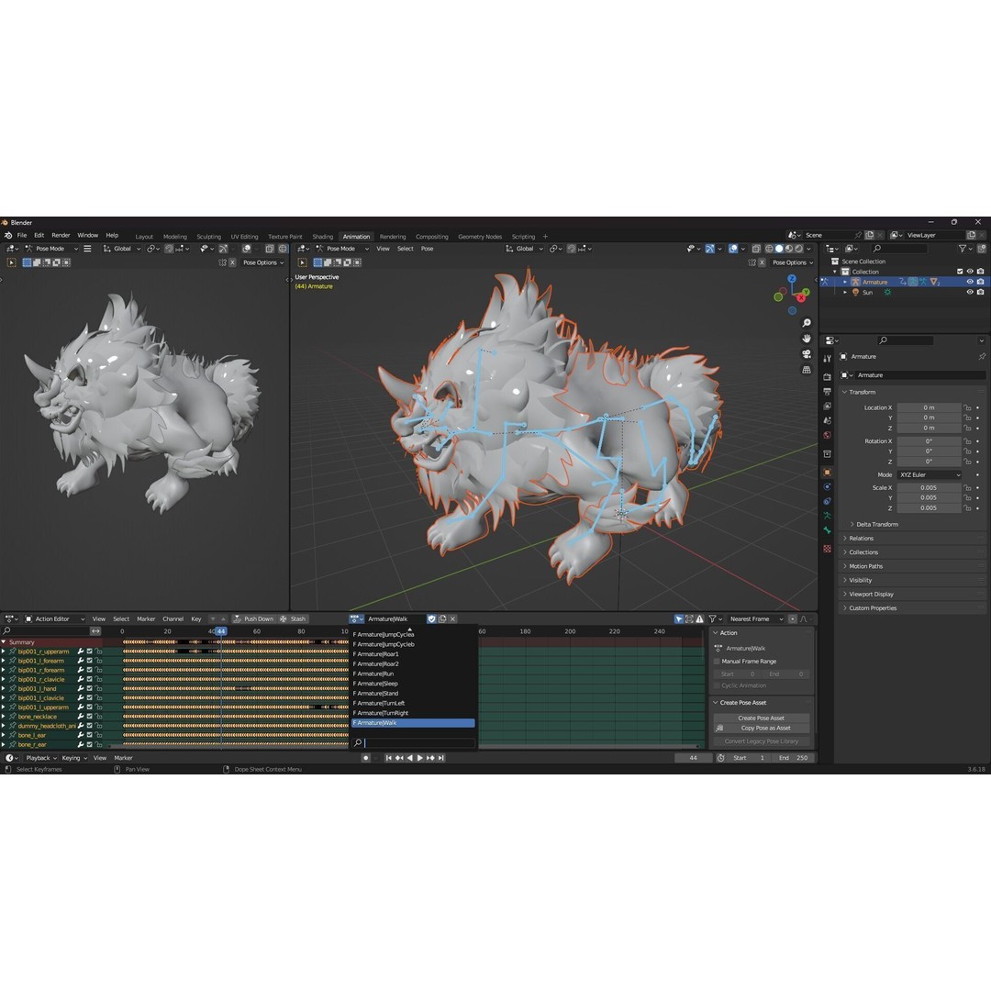
Task: Click the fake user shield icon for action
Action: (431, 619)
